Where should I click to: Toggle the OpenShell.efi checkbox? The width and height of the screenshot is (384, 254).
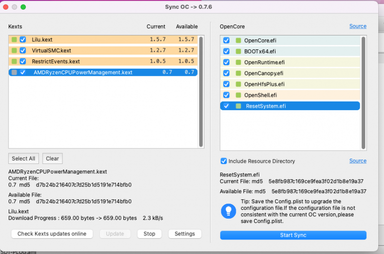tap(226, 95)
